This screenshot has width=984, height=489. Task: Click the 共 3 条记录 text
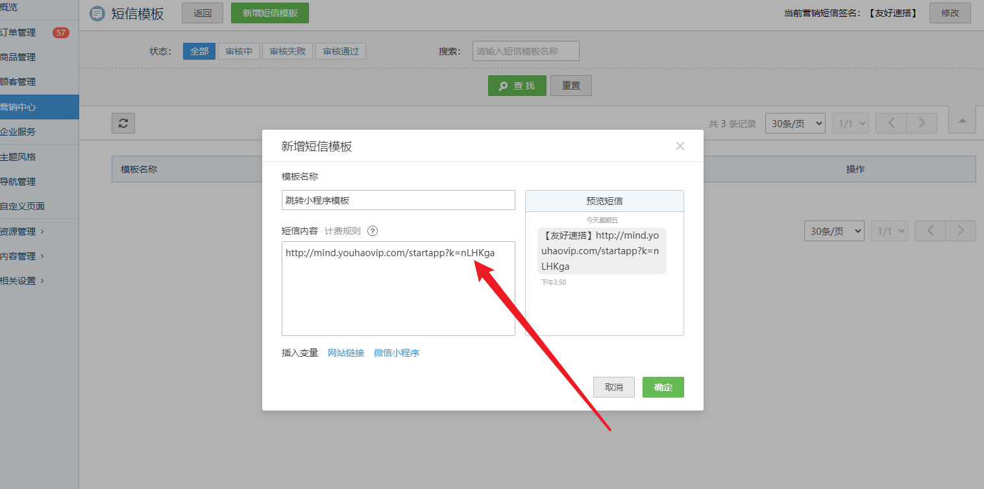(x=733, y=124)
